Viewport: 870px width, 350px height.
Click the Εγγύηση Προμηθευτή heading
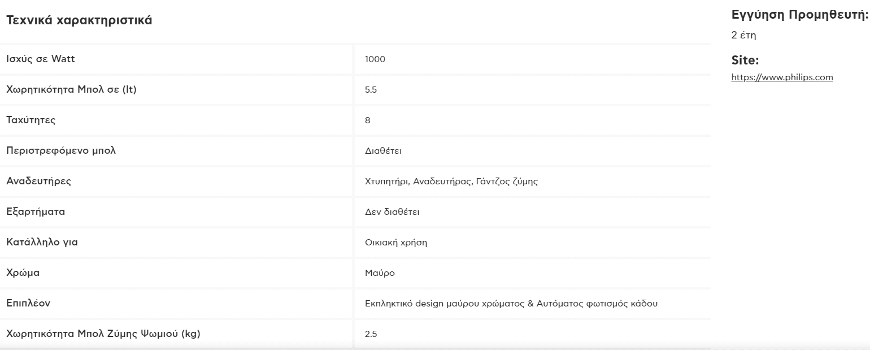click(800, 15)
